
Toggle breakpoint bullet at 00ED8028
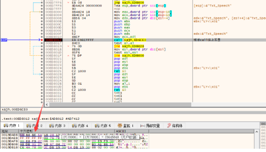point(42,74)
